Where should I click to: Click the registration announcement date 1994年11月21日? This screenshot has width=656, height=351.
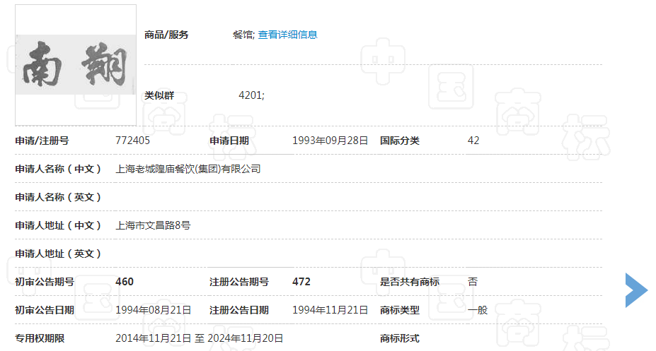(330, 310)
